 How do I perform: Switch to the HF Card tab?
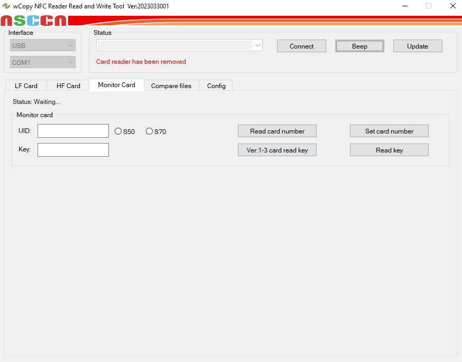tap(68, 85)
